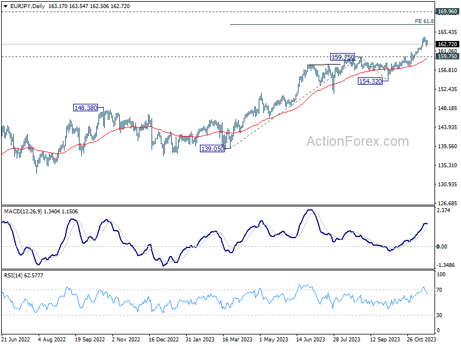Select the MACD(12,26,9) indicator label
The width and height of the screenshot is (461, 346).
tap(23, 212)
